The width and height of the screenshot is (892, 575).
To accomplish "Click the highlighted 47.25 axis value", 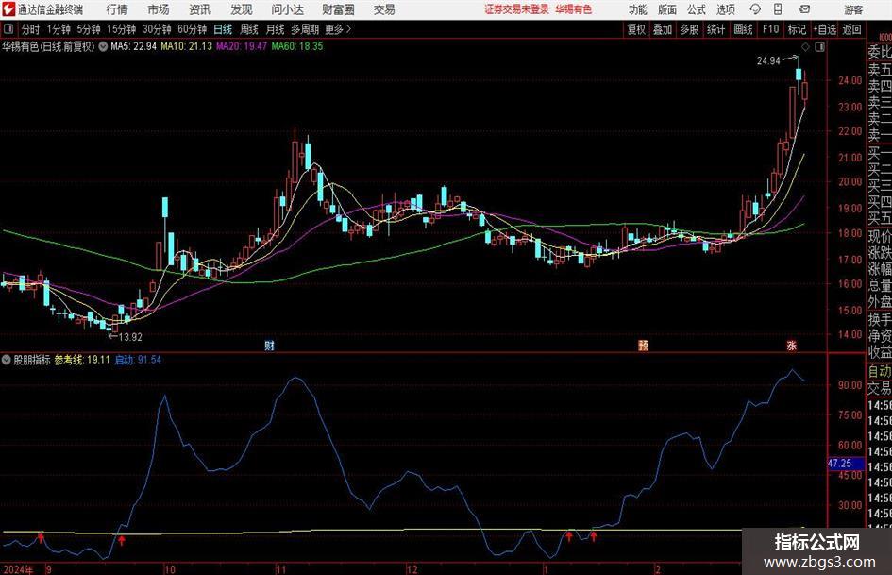I will 845,464.
